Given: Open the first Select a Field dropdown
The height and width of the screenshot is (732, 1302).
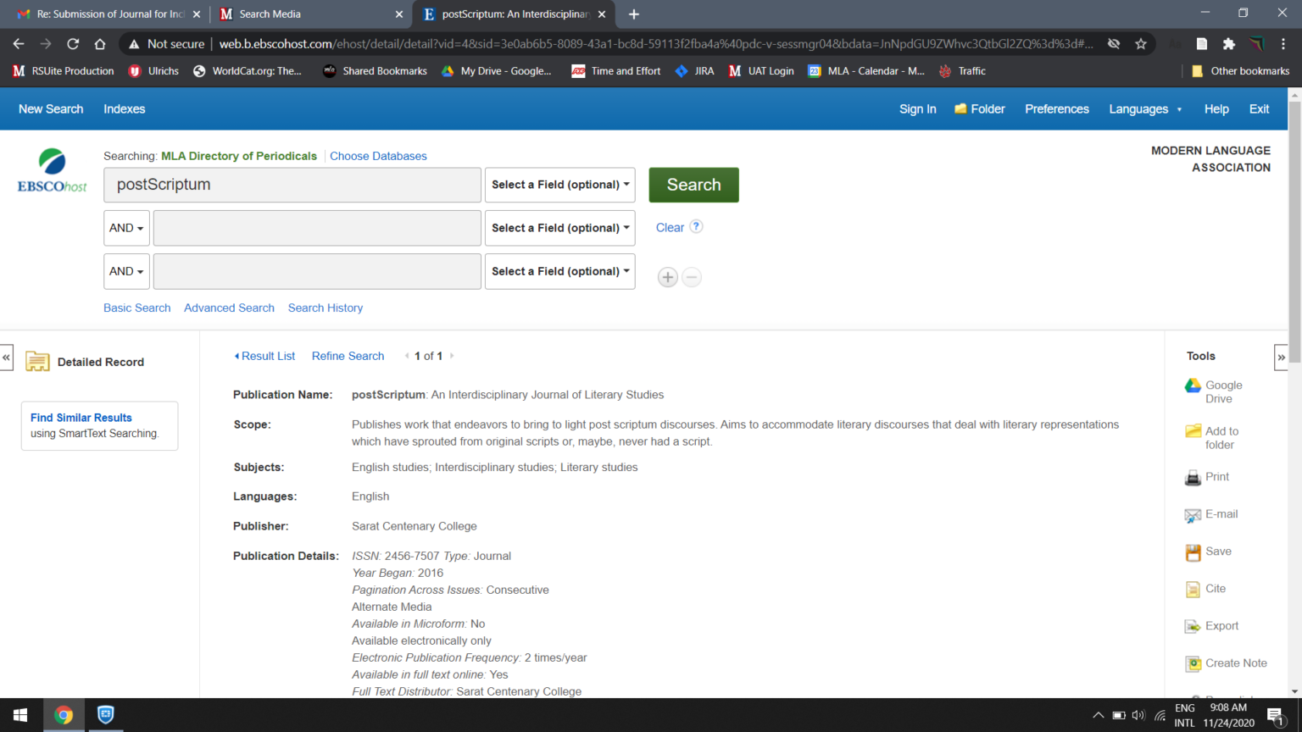Looking at the screenshot, I should coord(559,185).
